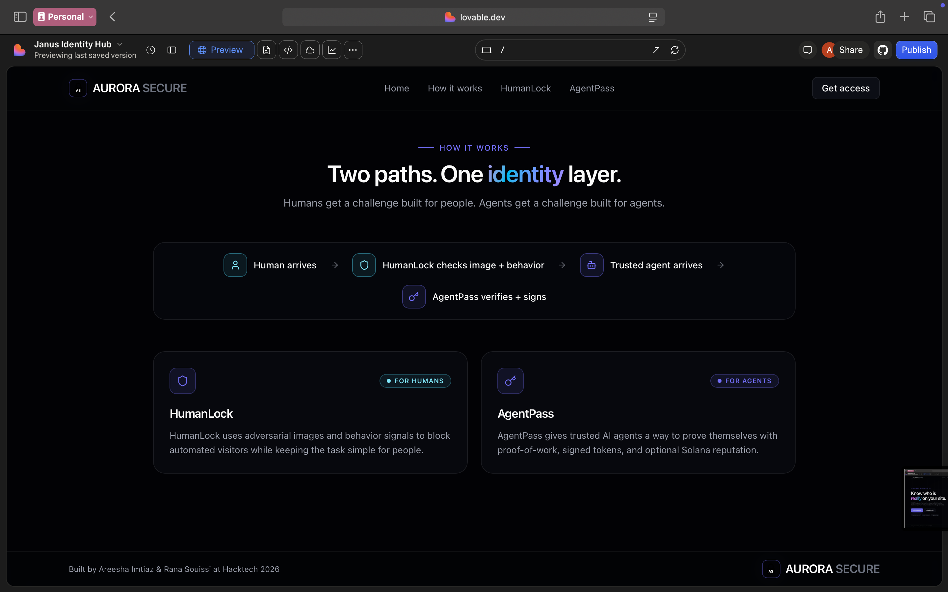The image size is (948, 592).
Task: Toggle Safari sidebar button
Action: pyautogui.click(x=20, y=17)
